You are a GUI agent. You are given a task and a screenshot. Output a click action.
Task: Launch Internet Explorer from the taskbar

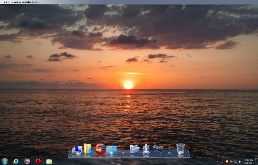point(16,161)
